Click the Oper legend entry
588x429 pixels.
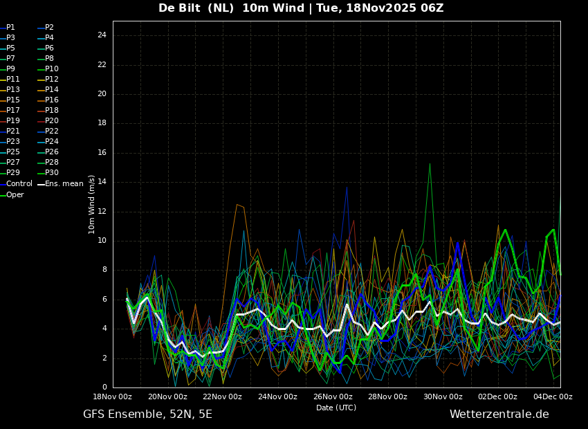click(x=12, y=194)
